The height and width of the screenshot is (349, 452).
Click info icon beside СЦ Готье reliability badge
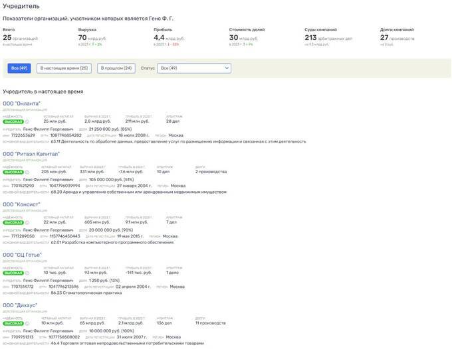click(27, 273)
